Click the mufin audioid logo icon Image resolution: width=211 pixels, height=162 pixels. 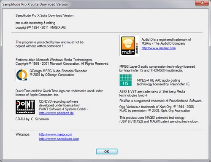[x=130, y=45]
